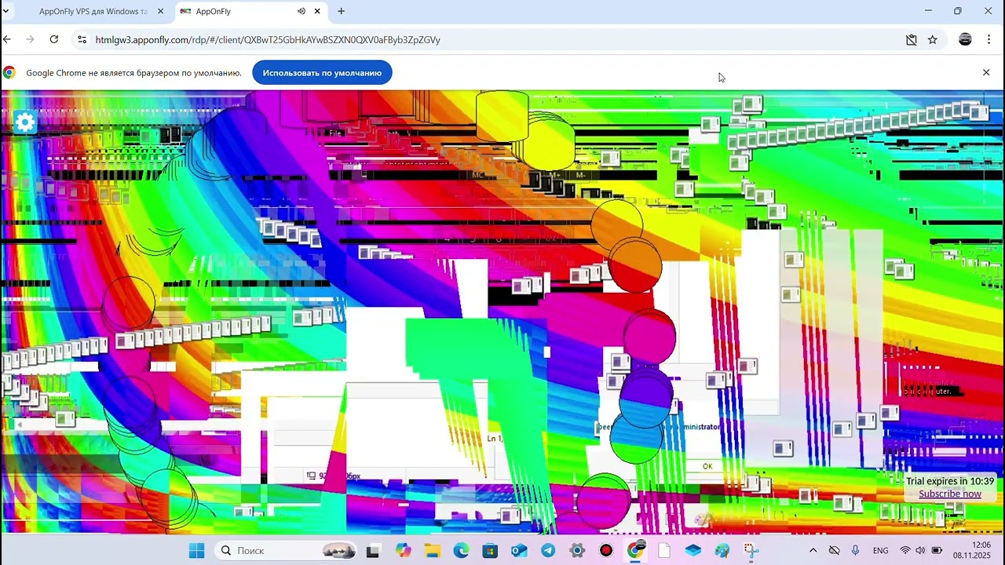Open the blank document app on taskbar
This screenshot has width=1005, height=565.
tap(664, 551)
